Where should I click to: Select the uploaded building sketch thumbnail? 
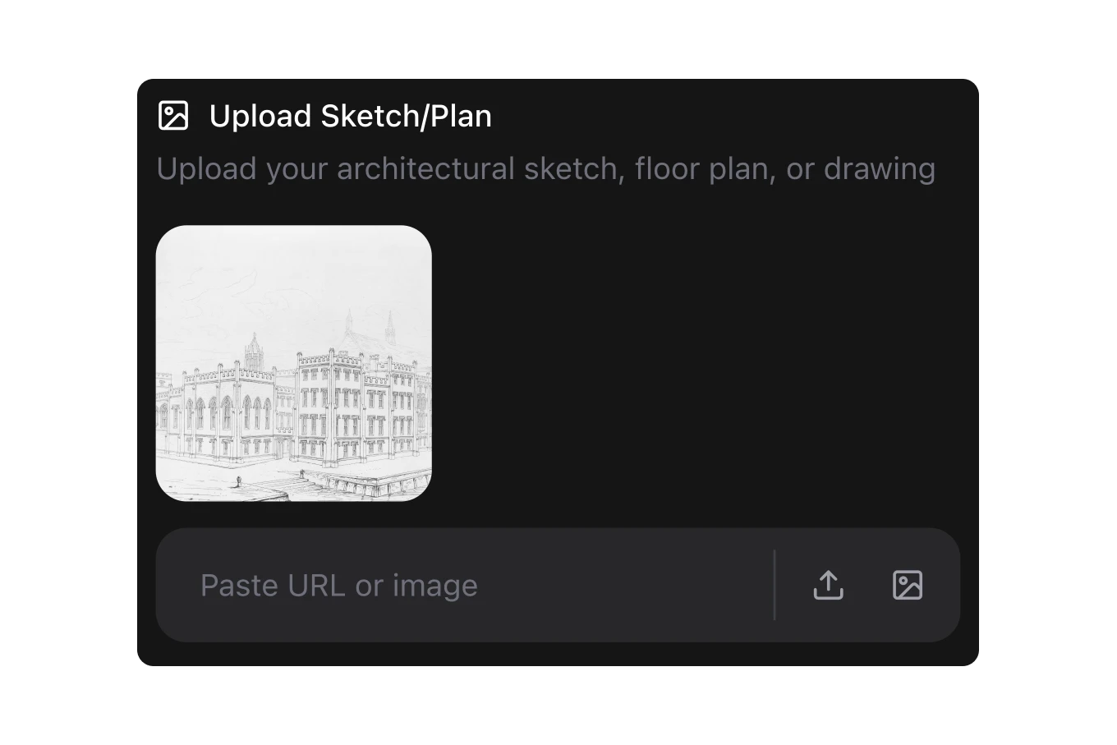point(293,363)
